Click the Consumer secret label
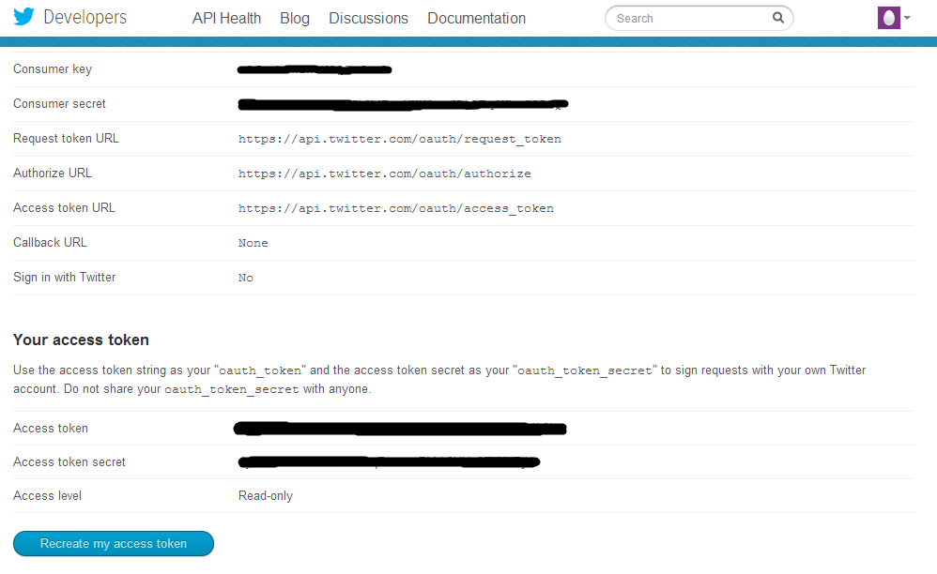This screenshot has width=937, height=574. [x=59, y=104]
